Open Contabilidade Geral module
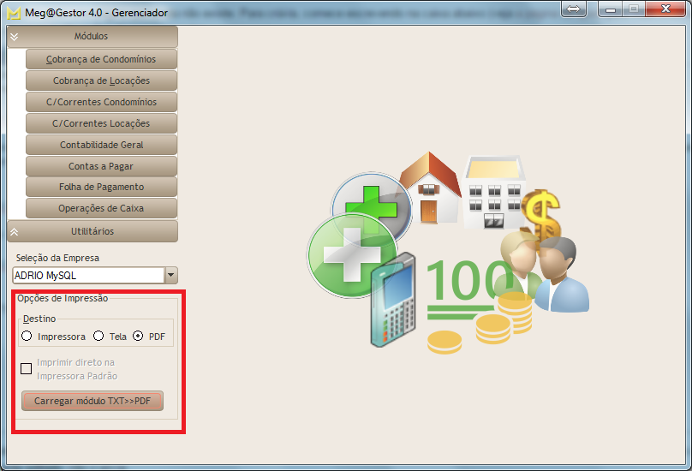This screenshot has height=471, width=692. pyautogui.click(x=101, y=145)
